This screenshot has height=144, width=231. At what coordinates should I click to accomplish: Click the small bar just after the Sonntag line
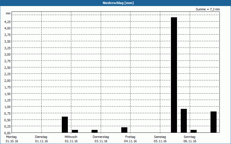pyautogui.click(x=193, y=131)
